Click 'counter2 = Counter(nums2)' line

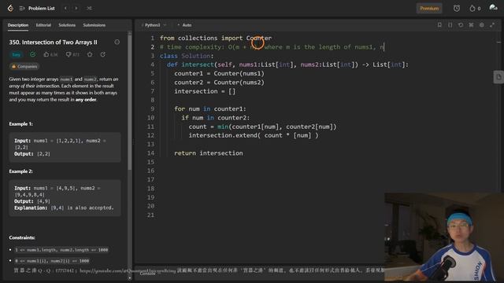click(219, 83)
